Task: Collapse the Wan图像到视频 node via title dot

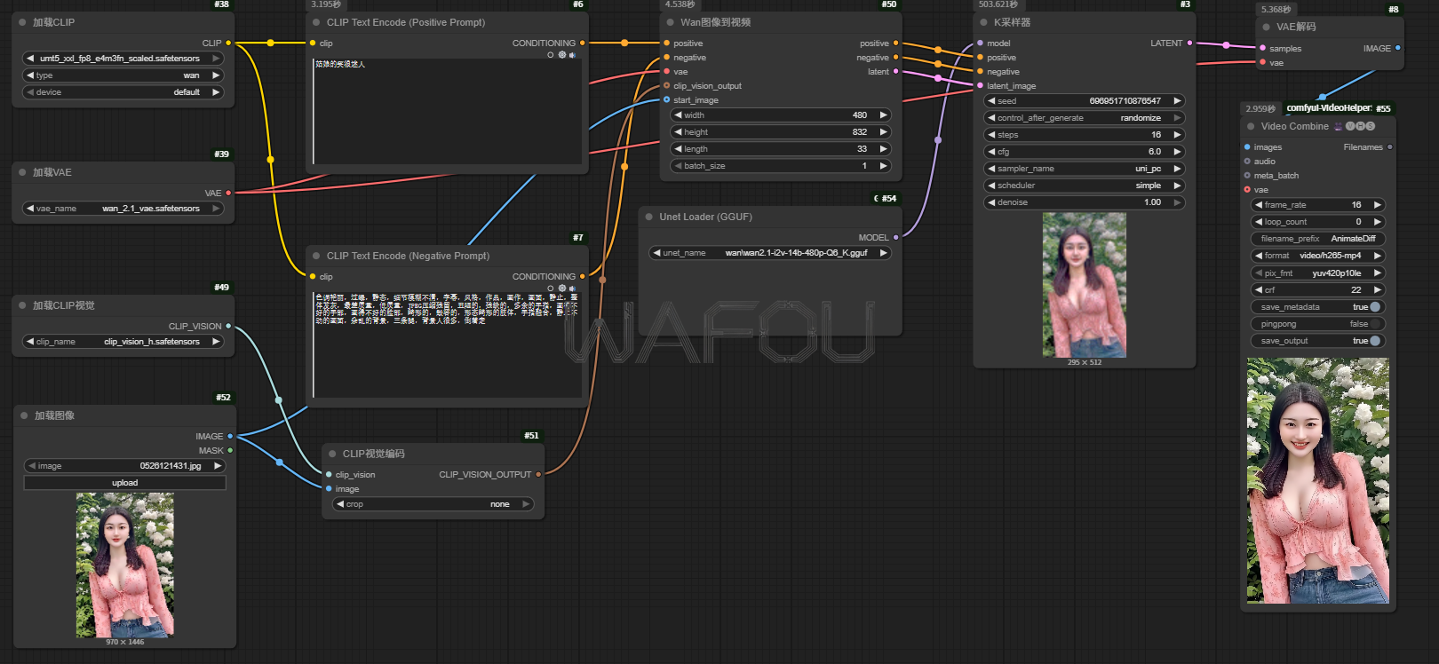Action: click(670, 22)
